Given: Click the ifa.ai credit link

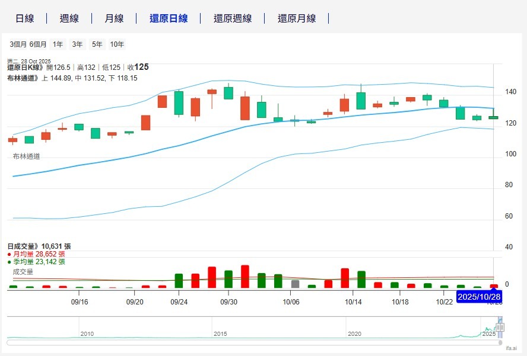Looking at the screenshot, I should click(x=512, y=349).
